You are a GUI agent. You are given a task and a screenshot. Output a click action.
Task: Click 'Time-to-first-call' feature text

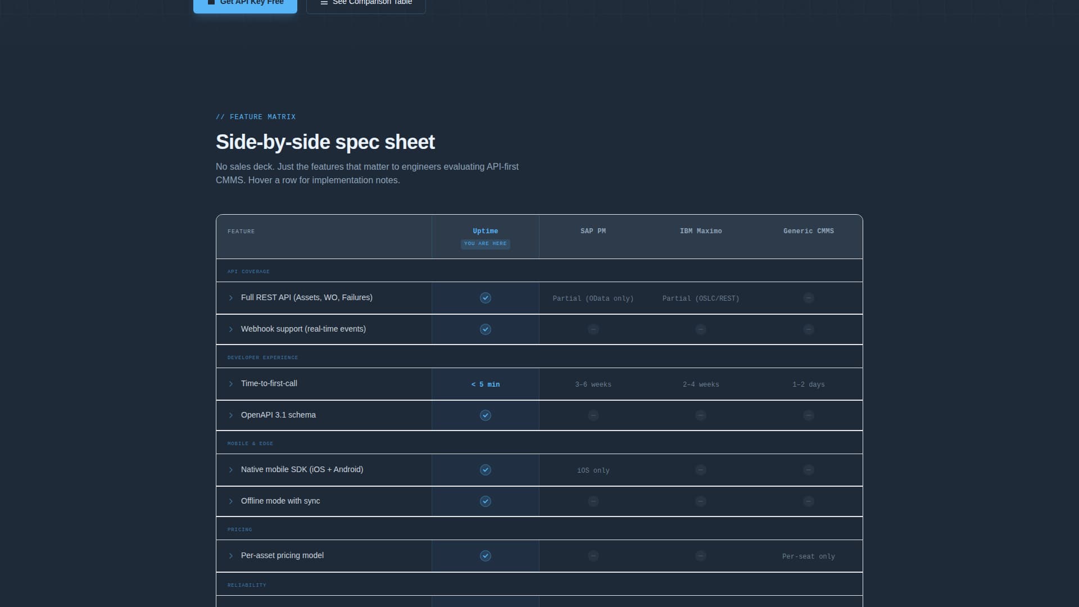[x=269, y=383]
